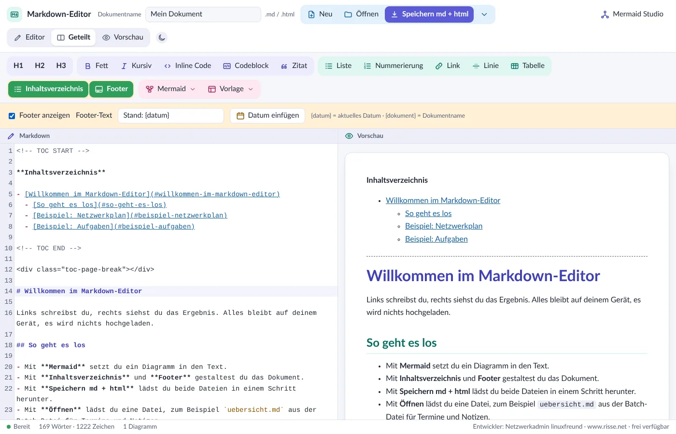Apply Kursiv italic formatting
This screenshot has height=434, width=676.
point(136,66)
